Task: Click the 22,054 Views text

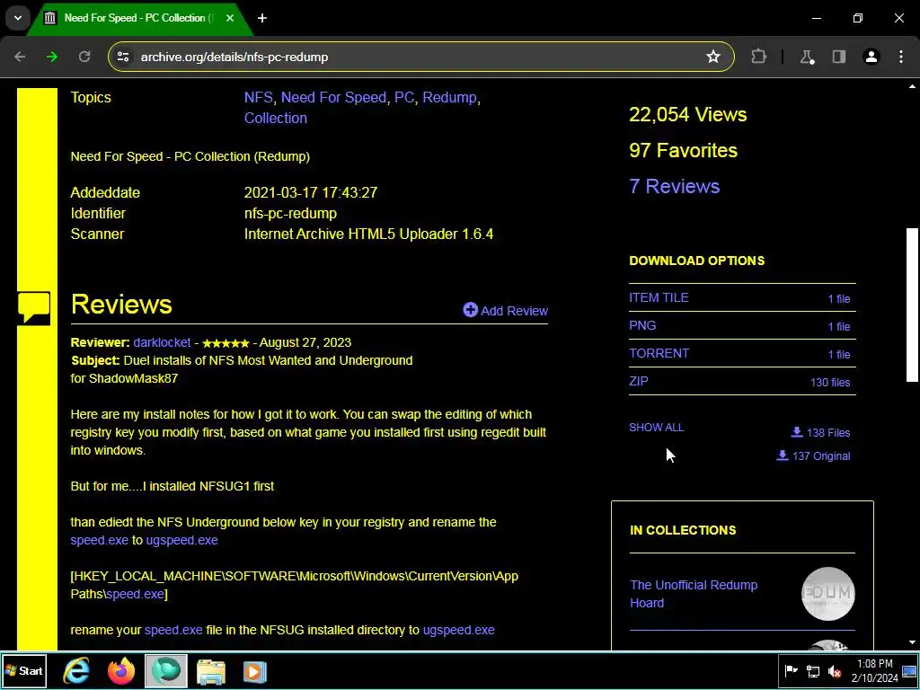Action: [687, 114]
